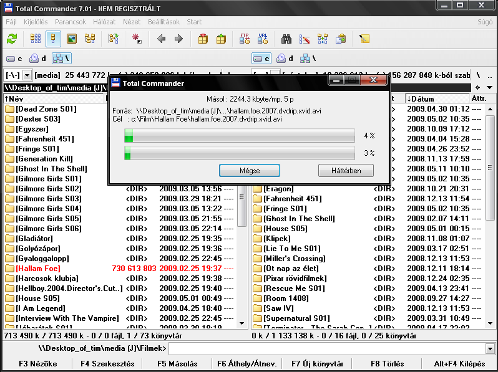Sort right panel by Dátum column header
Image resolution: width=498 pixels, height=372 pixels.
tap(437, 98)
